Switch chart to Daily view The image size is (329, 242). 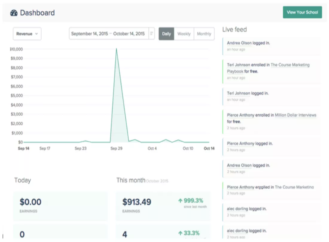(166, 34)
